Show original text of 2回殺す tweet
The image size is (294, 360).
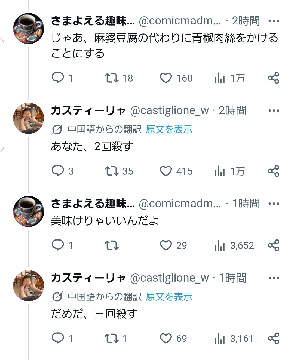(x=169, y=129)
